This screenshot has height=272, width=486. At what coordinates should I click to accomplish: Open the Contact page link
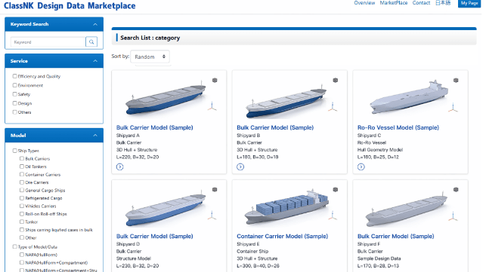pos(421,3)
